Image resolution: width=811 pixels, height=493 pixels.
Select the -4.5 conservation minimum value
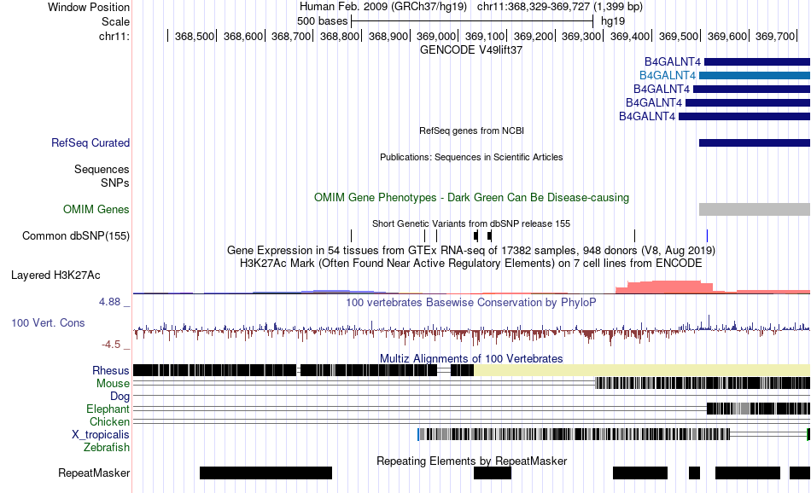point(111,345)
